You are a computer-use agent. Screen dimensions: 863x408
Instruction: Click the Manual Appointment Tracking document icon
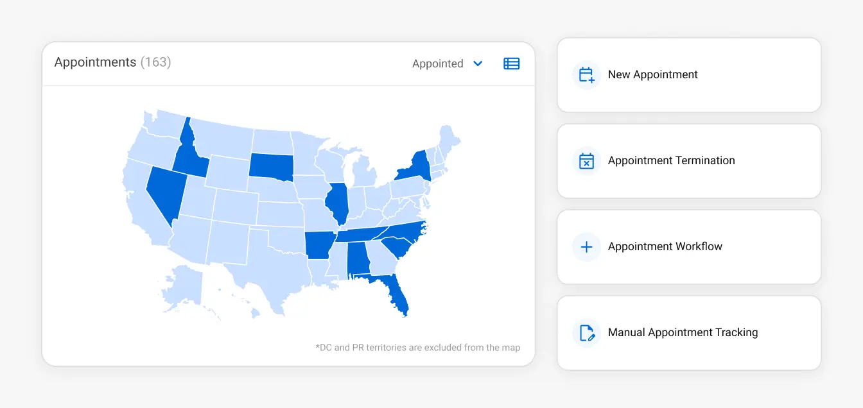[586, 333]
